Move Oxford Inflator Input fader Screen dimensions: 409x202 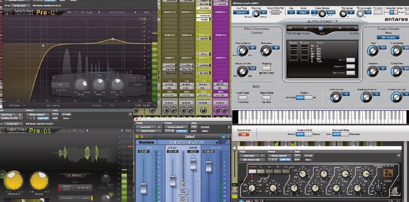(x=144, y=188)
